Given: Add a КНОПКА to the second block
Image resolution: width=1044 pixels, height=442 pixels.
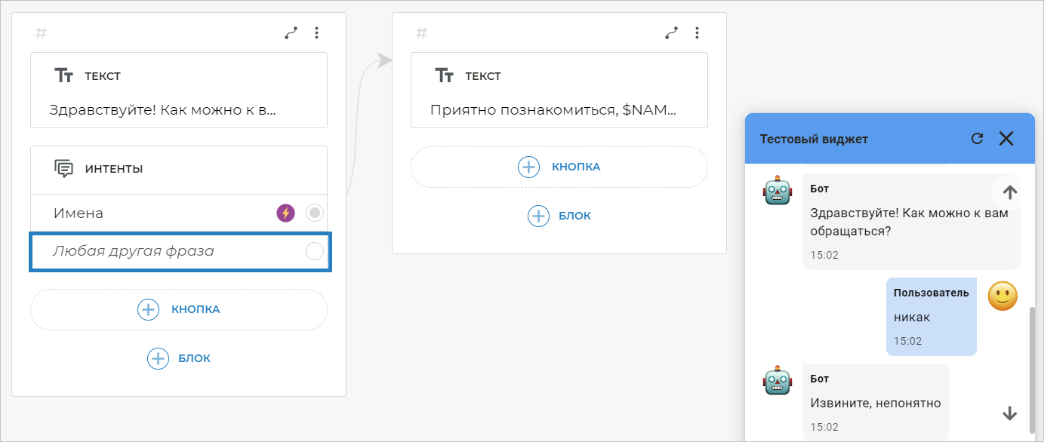Looking at the screenshot, I should (559, 167).
